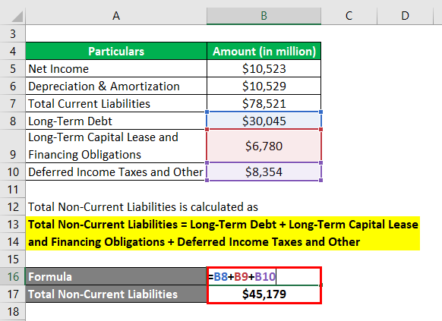
Task: Select row 6 header
Action: (13, 87)
